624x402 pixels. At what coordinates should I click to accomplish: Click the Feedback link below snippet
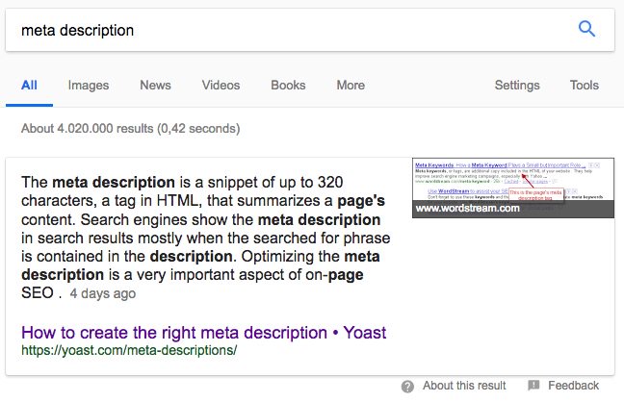573,386
